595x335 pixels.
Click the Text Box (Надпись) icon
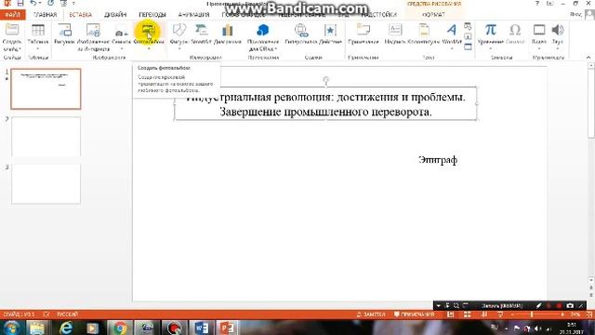click(395, 30)
